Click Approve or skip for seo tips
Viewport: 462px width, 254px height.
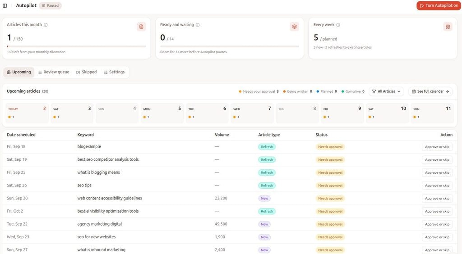(x=437, y=186)
